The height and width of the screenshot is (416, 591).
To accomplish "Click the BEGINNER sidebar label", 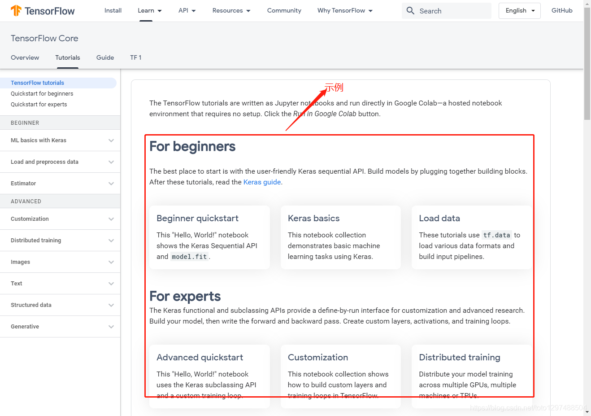I will [25, 123].
